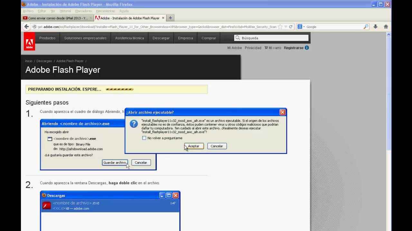Follow the Mi carro link
Screen dimensions: 412x231
click(x=275, y=48)
